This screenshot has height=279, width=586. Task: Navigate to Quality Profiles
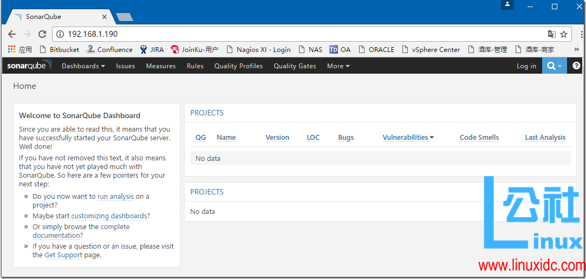click(x=238, y=66)
